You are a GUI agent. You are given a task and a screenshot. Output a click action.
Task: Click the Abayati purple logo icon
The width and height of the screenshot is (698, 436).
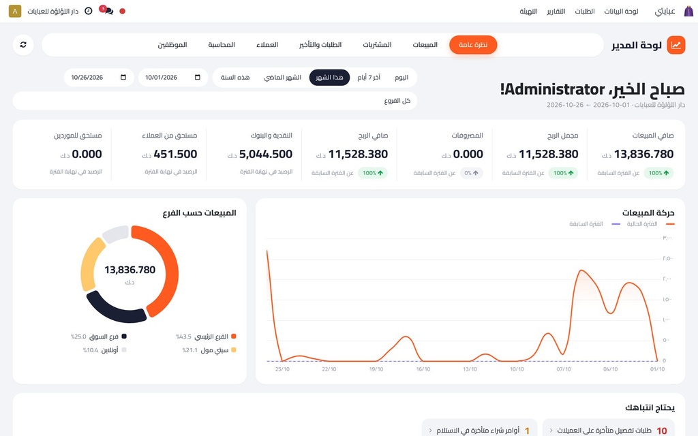688,11
